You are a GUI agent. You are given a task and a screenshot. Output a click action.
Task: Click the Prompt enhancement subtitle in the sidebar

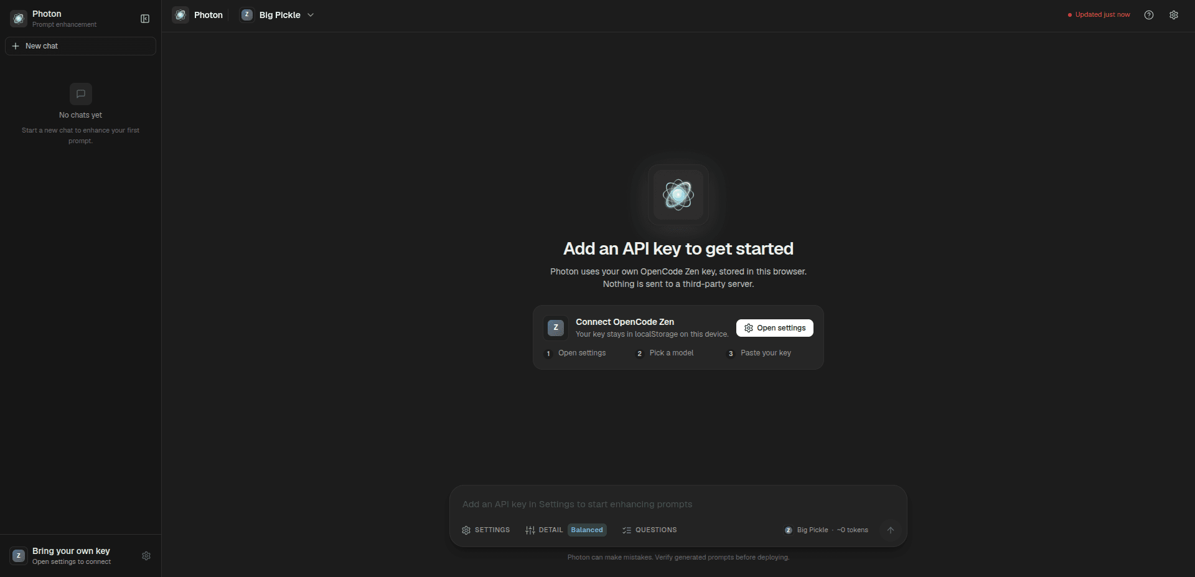pyautogui.click(x=65, y=25)
